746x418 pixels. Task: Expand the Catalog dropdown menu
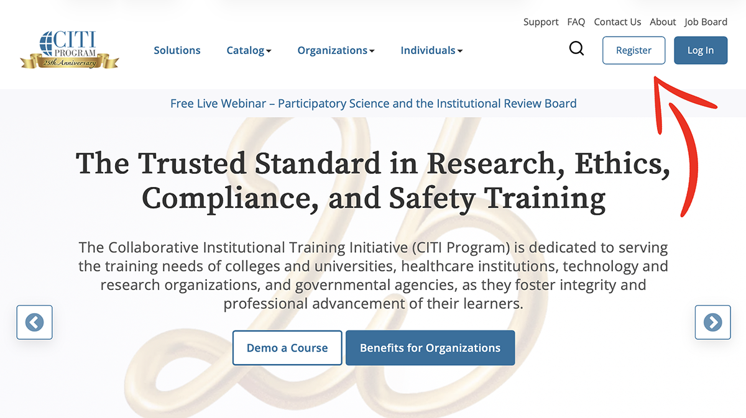pyautogui.click(x=249, y=50)
